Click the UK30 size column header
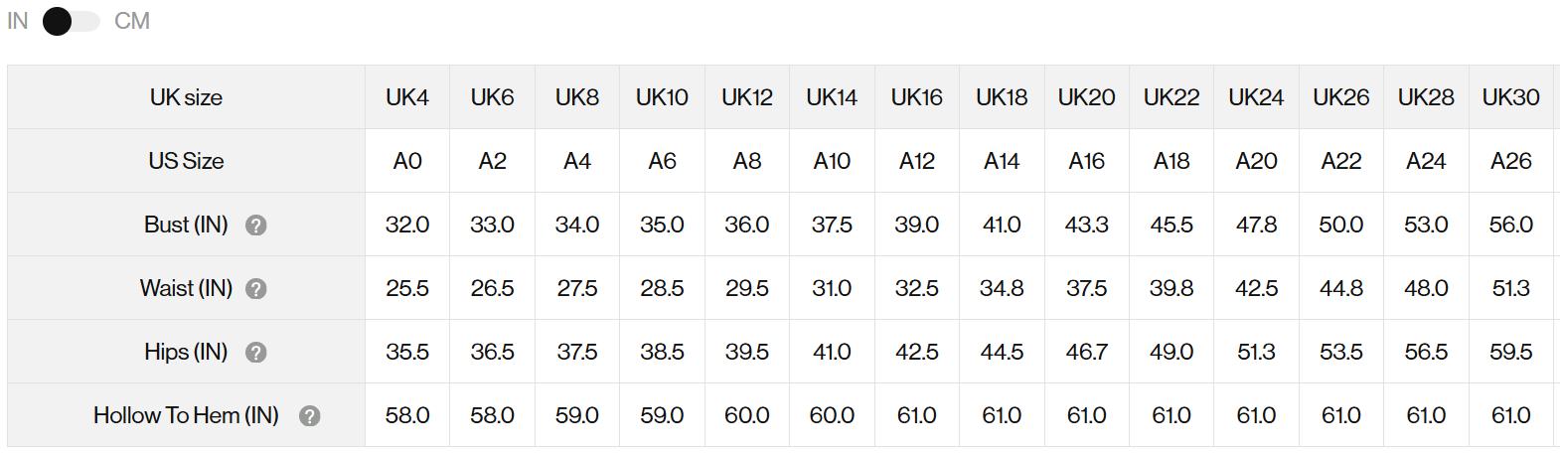The width and height of the screenshot is (1560, 453). point(1510,97)
